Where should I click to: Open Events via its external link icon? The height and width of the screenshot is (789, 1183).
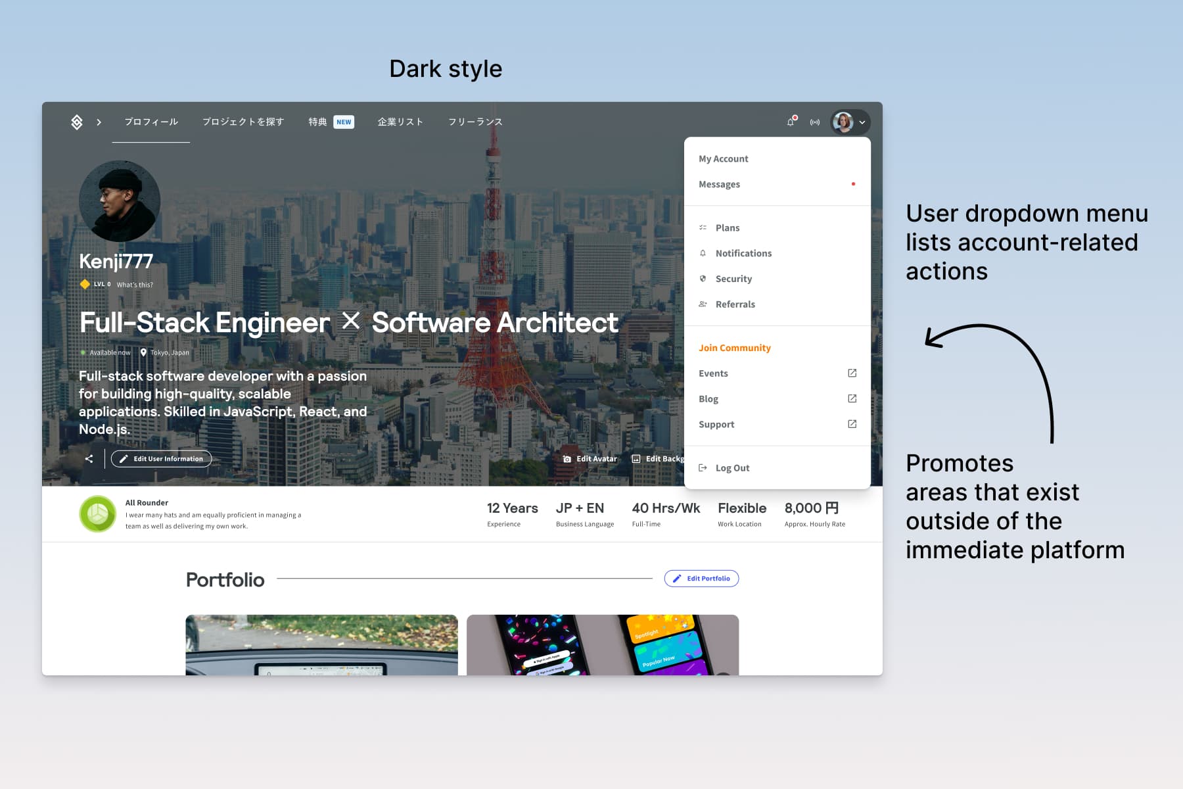coord(852,373)
